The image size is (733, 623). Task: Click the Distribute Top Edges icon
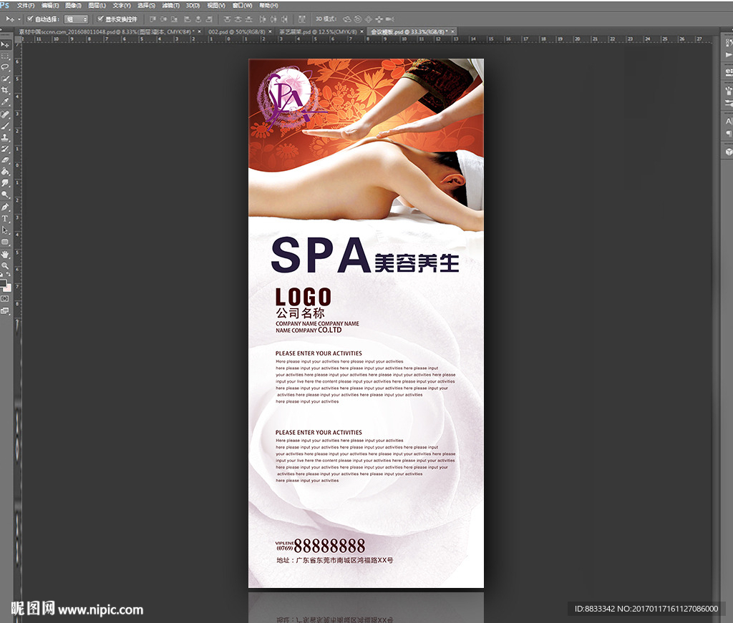[x=227, y=19]
